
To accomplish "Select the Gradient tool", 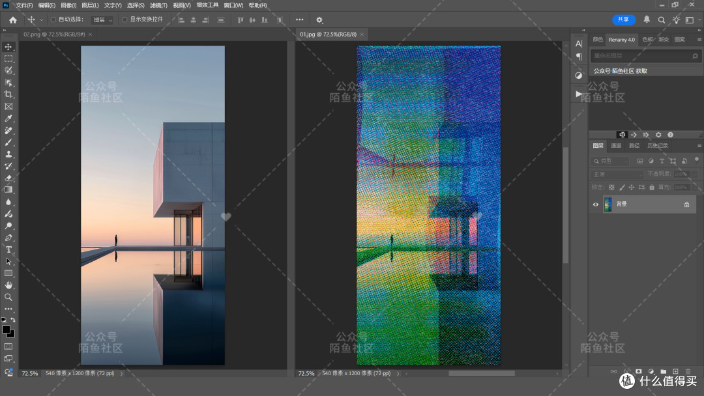I will [8, 190].
